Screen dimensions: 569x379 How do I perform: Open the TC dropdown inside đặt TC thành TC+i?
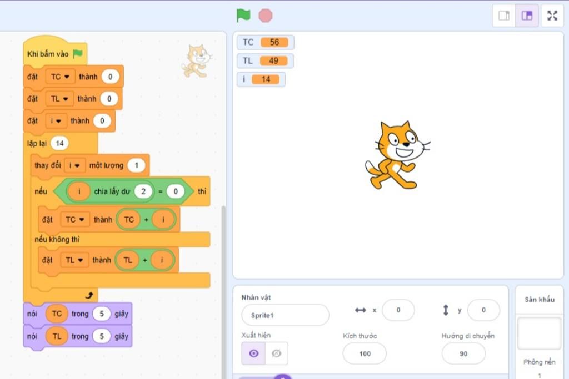(x=74, y=219)
